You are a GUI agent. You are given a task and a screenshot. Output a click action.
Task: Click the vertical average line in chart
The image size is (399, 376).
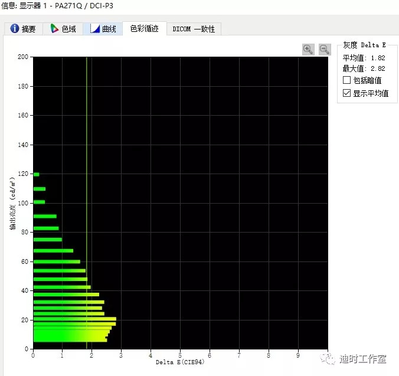(x=87, y=202)
